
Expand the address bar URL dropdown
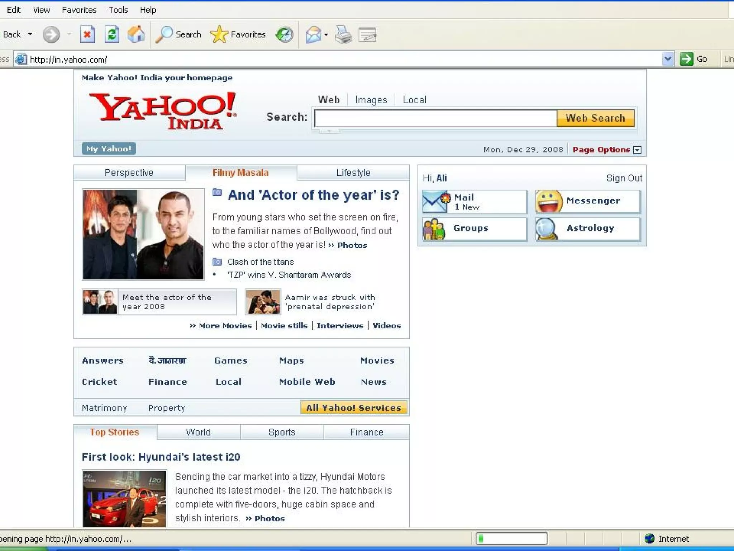(667, 59)
